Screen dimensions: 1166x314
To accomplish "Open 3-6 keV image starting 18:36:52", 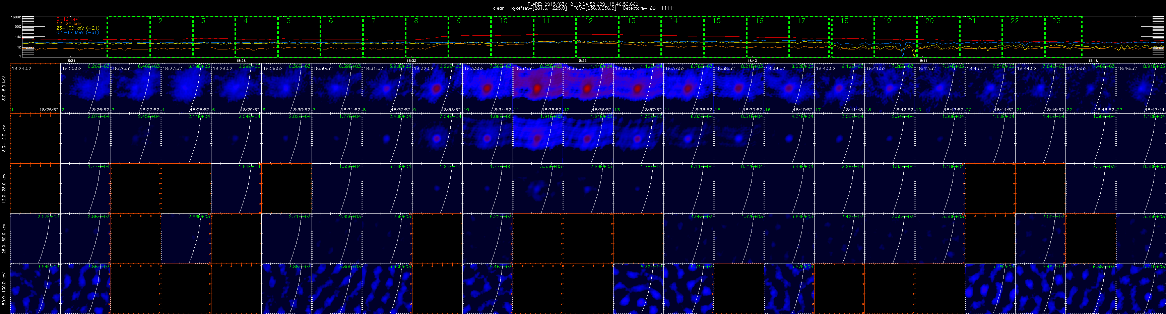I will tap(638, 89).
